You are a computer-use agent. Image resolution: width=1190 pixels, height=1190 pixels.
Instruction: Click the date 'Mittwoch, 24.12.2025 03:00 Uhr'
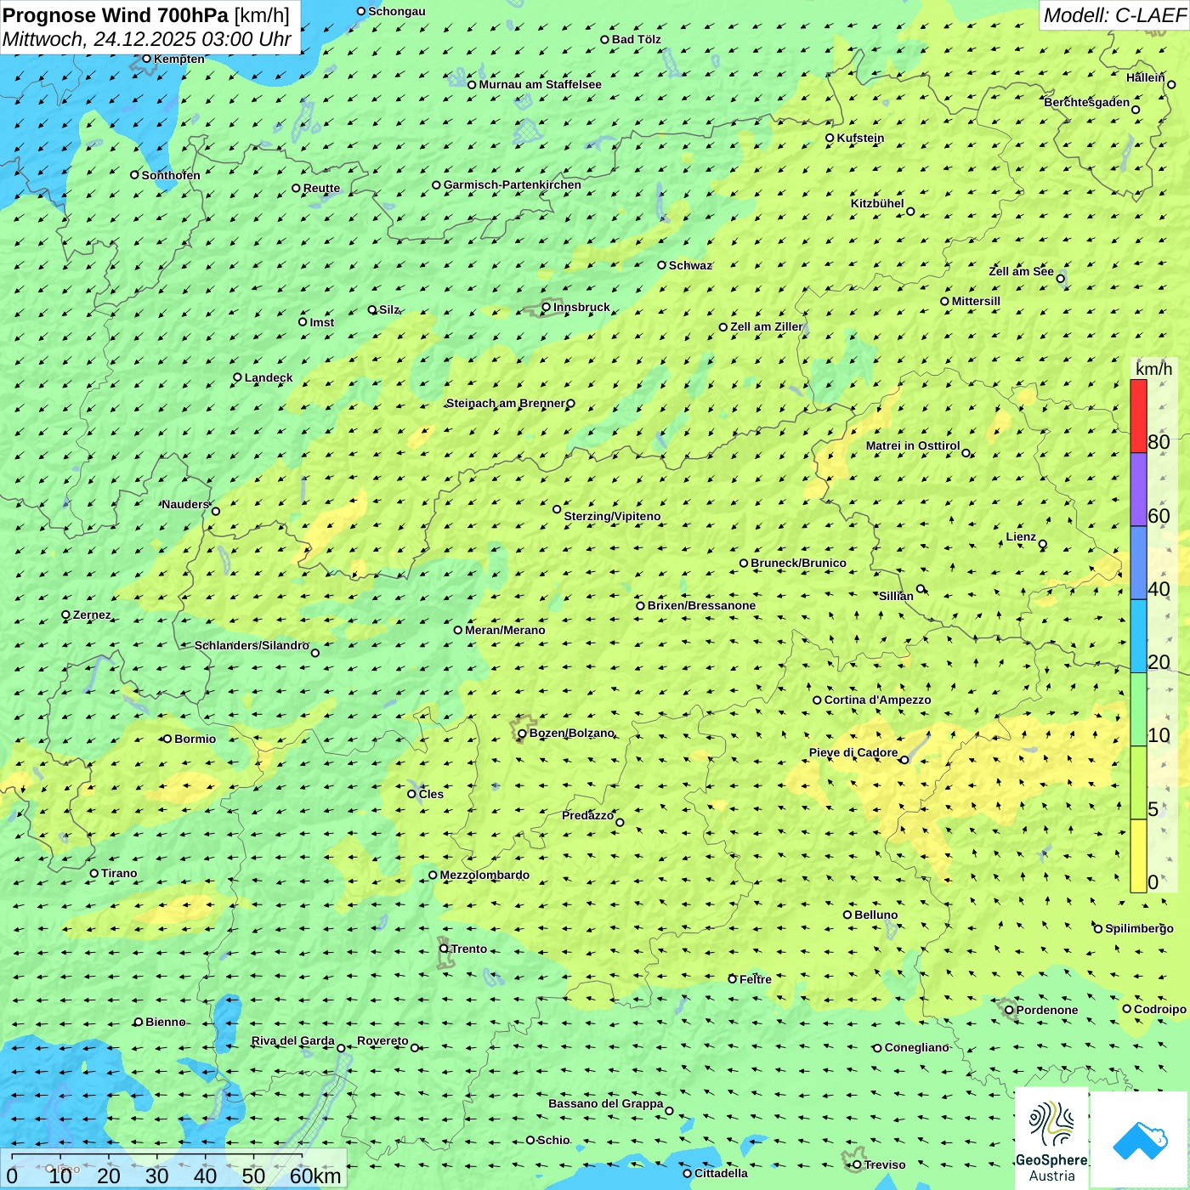[x=147, y=39]
